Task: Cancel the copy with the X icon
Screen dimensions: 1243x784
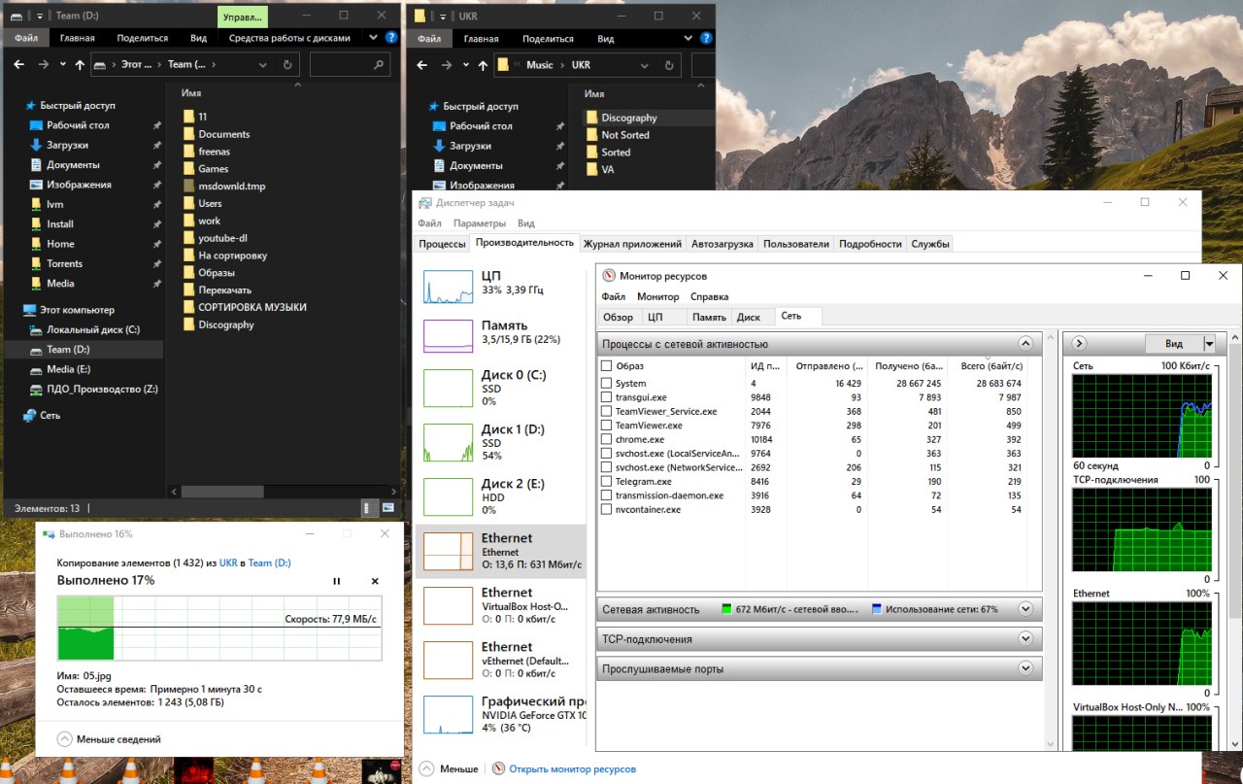Action: [375, 581]
